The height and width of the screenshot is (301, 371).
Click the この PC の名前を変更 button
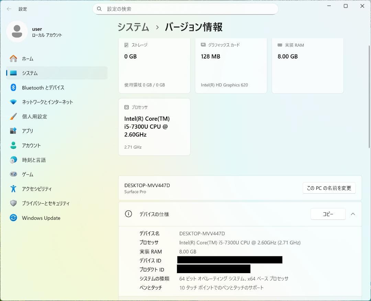click(x=329, y=188)
